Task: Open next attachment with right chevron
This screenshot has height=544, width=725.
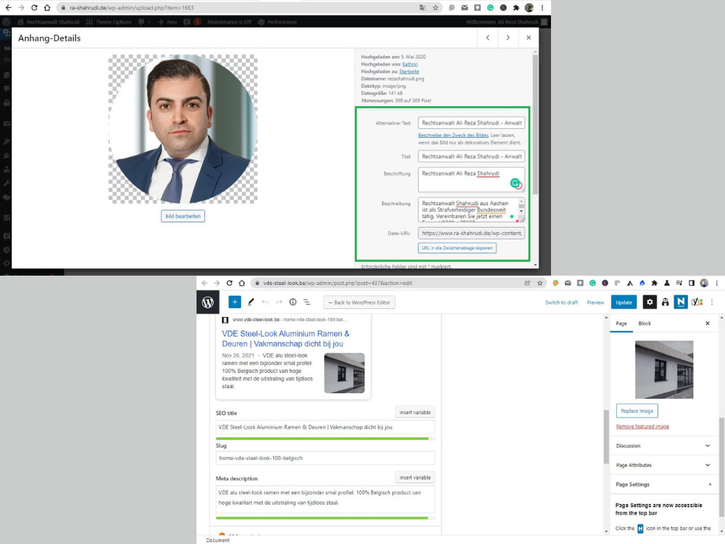Action: [x=507, y=38]
